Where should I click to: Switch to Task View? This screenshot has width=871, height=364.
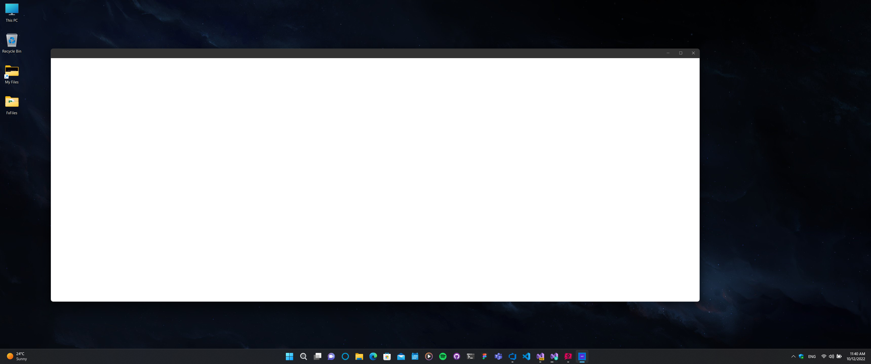click(x=317, y=356)
